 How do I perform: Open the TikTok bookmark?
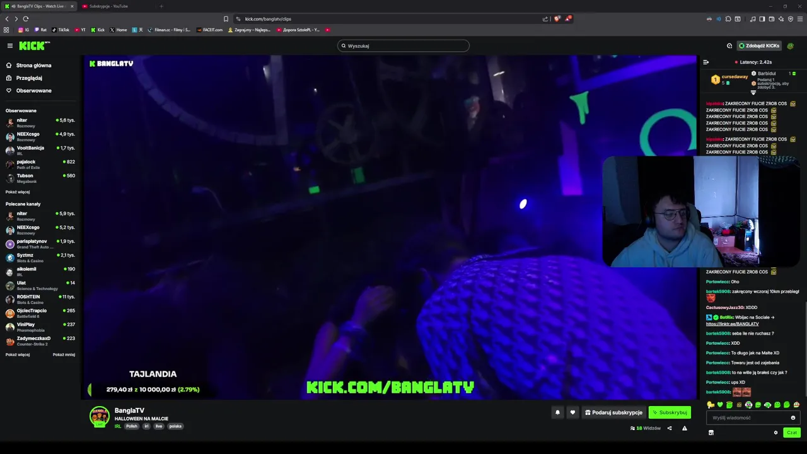point(61,30)
